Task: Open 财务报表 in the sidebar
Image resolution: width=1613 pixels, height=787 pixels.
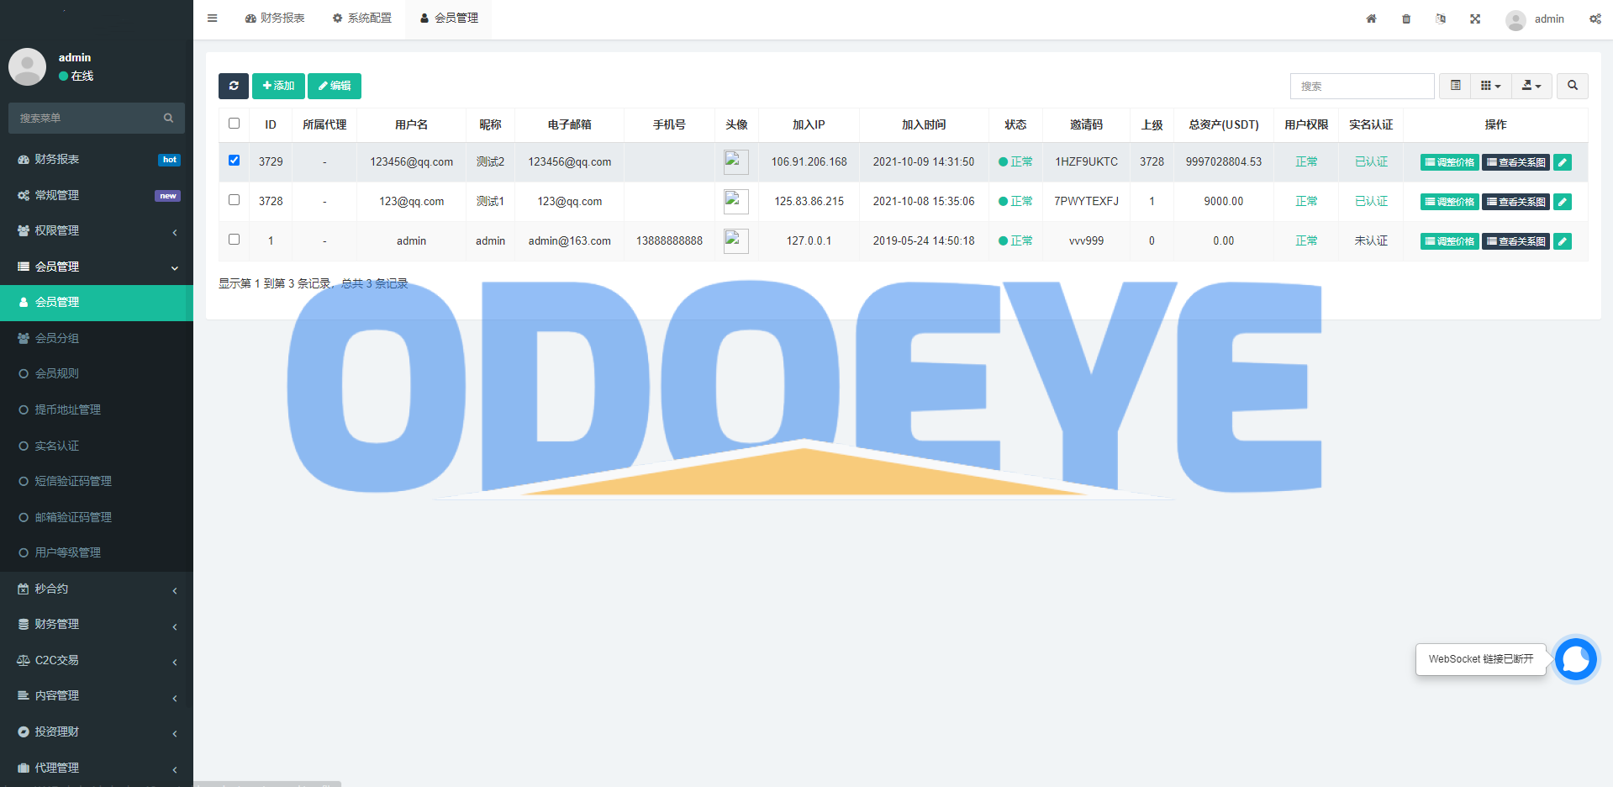Action: click(97, 160)
